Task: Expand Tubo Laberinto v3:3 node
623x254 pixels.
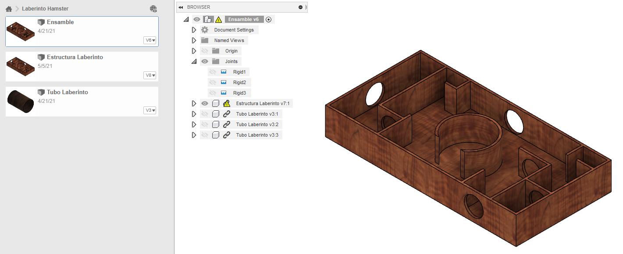Action: click(x=194, y=135)
